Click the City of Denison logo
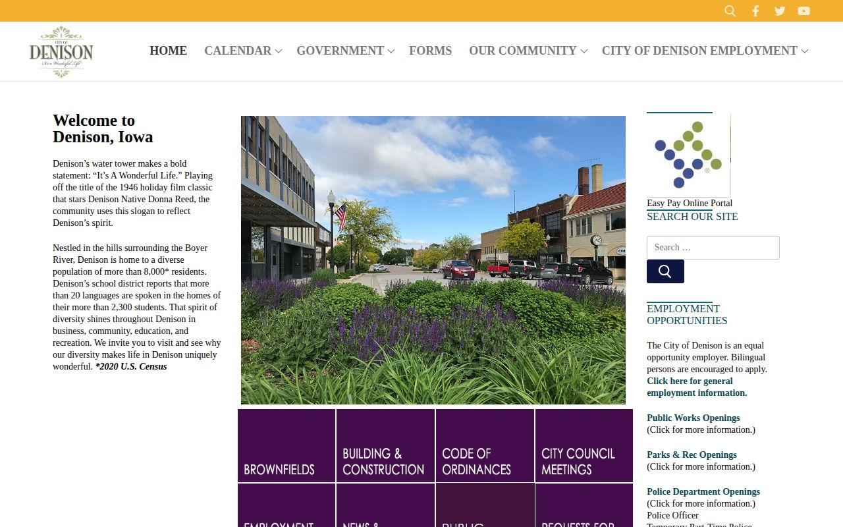843x527 pixels. pos(61,51)
